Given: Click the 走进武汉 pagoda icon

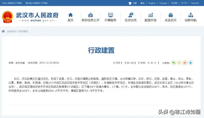Looking at the screenshot, I should click(x=171, y=15).
